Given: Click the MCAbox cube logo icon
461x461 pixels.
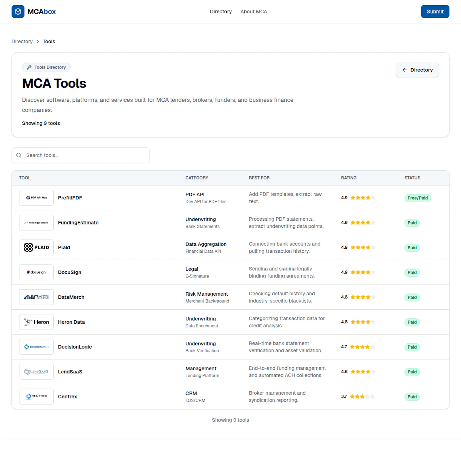Looking at the screenshot, I should 18,12.
